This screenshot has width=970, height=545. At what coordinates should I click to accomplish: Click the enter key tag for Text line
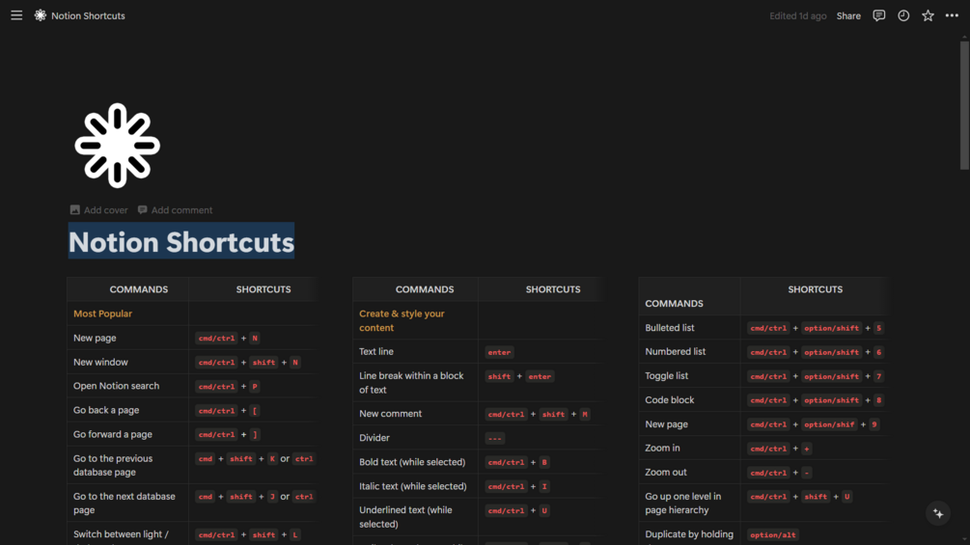pyautogui.click(x=499, y=352)
